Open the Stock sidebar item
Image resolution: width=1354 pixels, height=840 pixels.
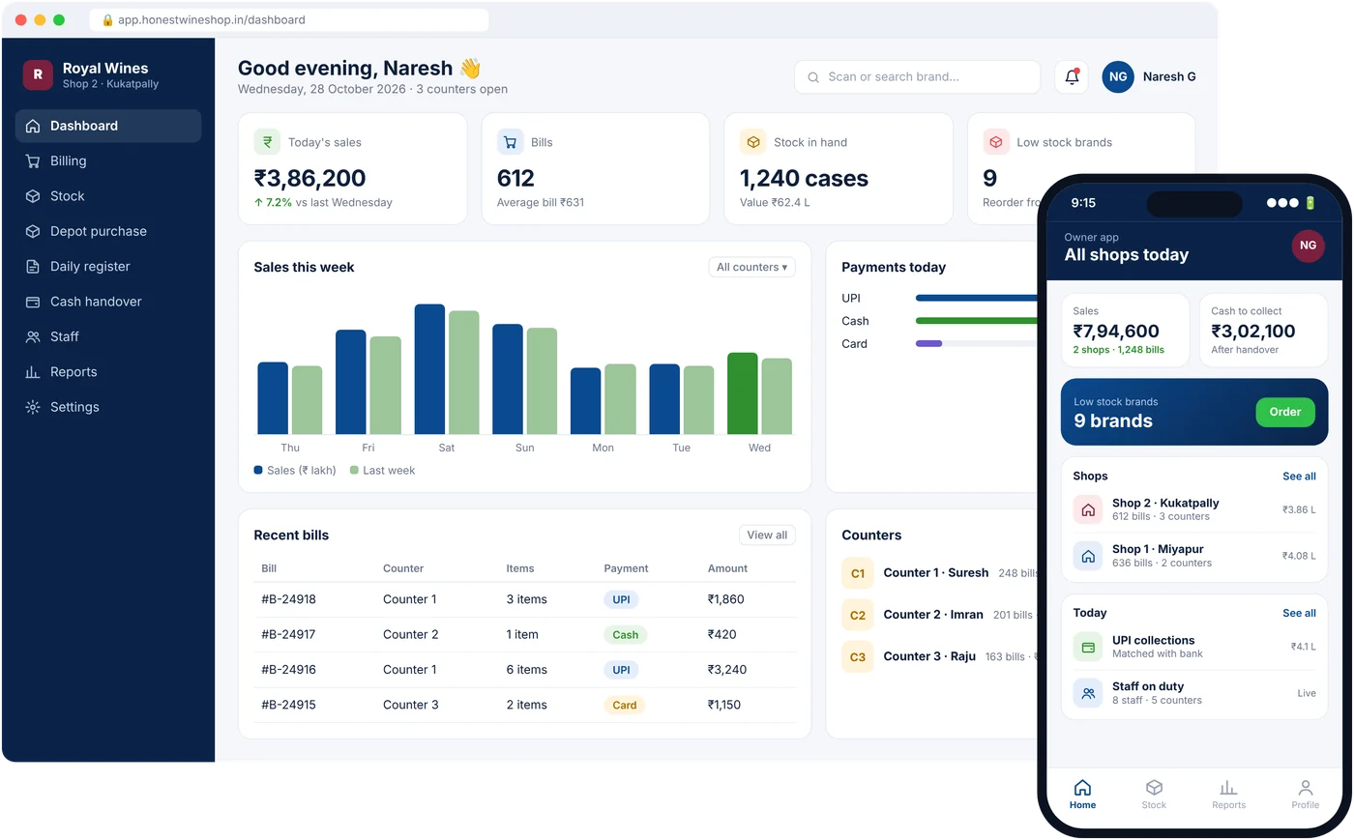tap(108, 196)
